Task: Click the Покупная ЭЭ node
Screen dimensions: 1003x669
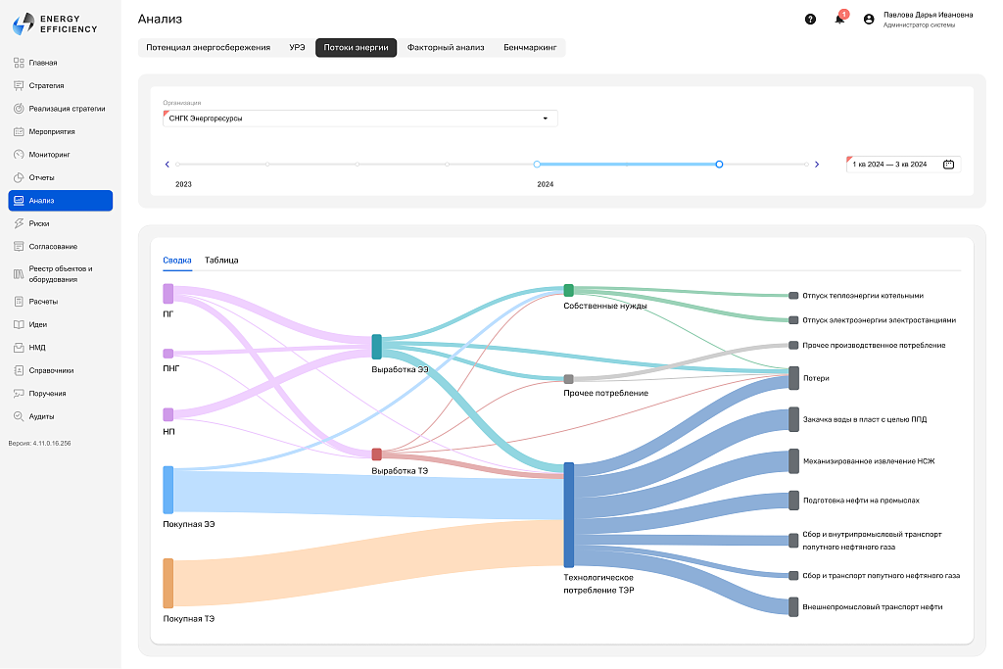Action: (x=168, y=490)
